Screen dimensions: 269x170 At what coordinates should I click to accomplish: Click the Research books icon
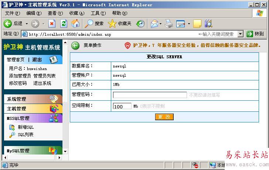pyautogui.click(x=209, y=24)
